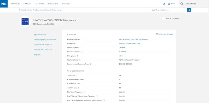Open the Products formerly Raptor Lake link
Image resolution: width=209 pixels, height=103 pixels.
click(129, 43)
